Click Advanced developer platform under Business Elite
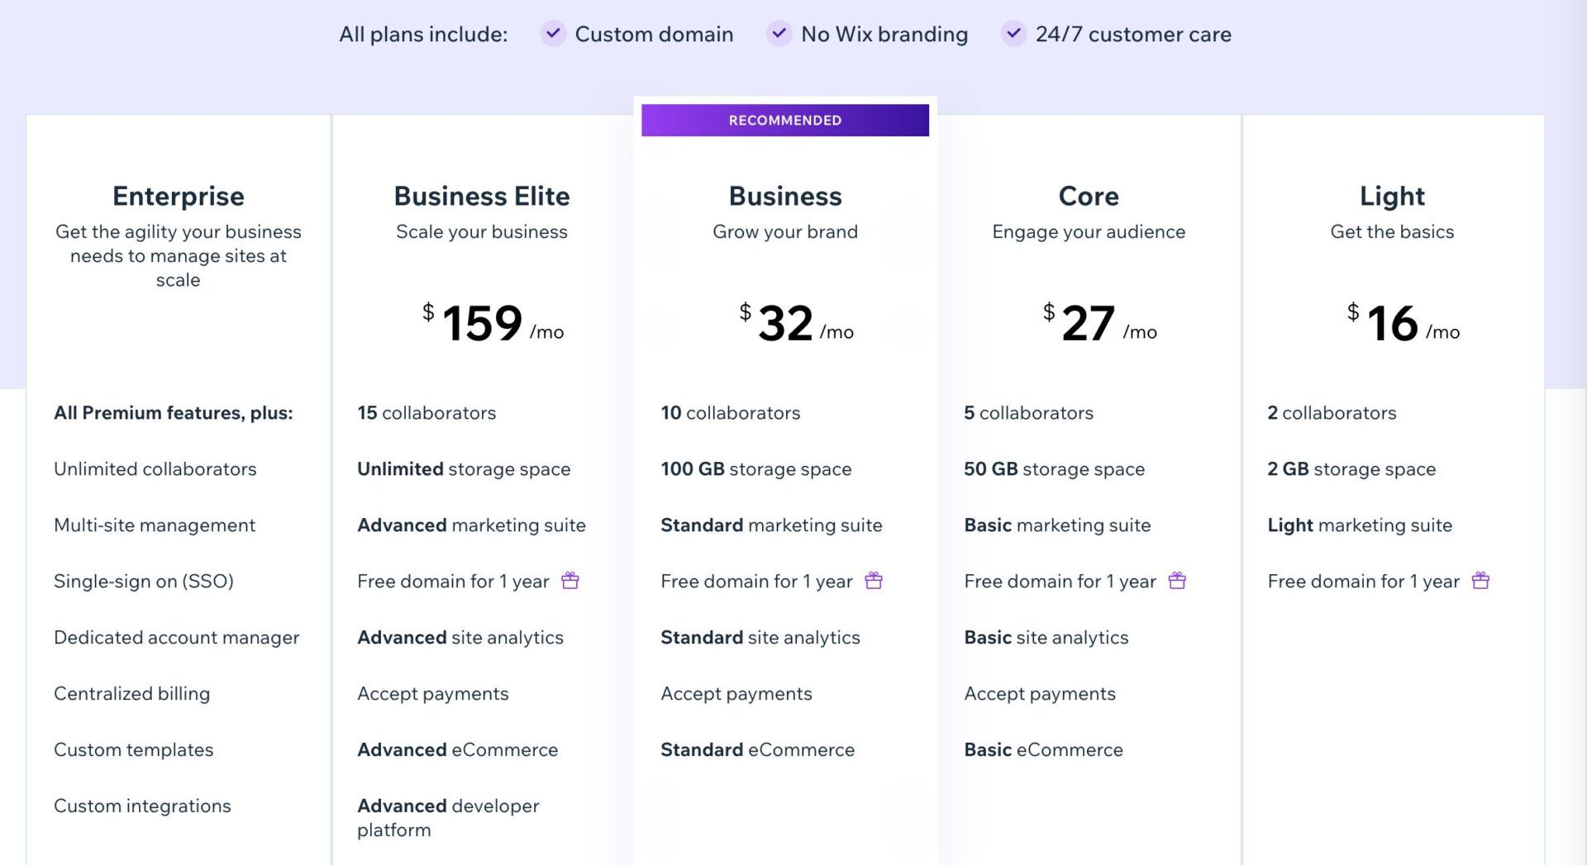Viewport: 1587px width, 865px height. [x=447, y=818]
